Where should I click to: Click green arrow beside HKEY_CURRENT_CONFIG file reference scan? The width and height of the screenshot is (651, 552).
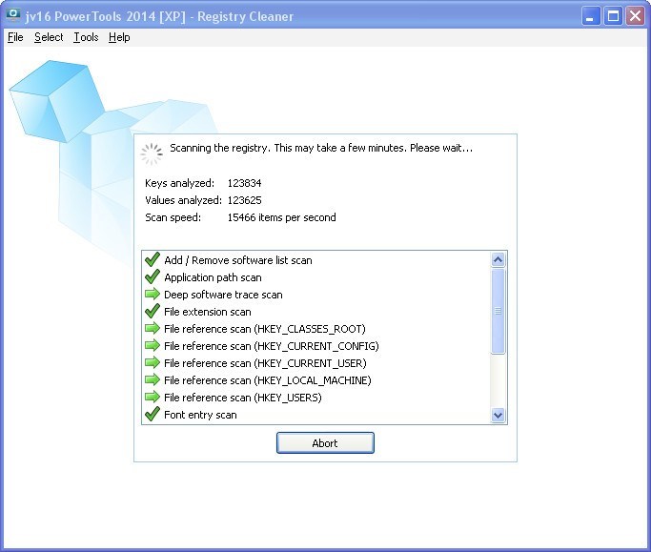point(153,345)
